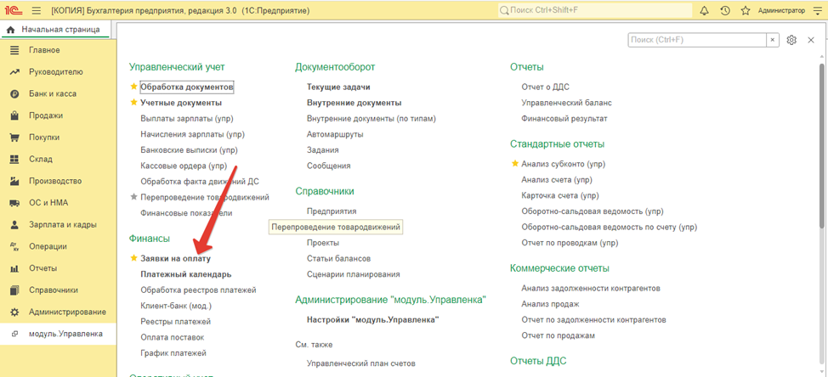Open Финансовый результат report
Viewport: 828px width, 377px height.
click(564, 119)
